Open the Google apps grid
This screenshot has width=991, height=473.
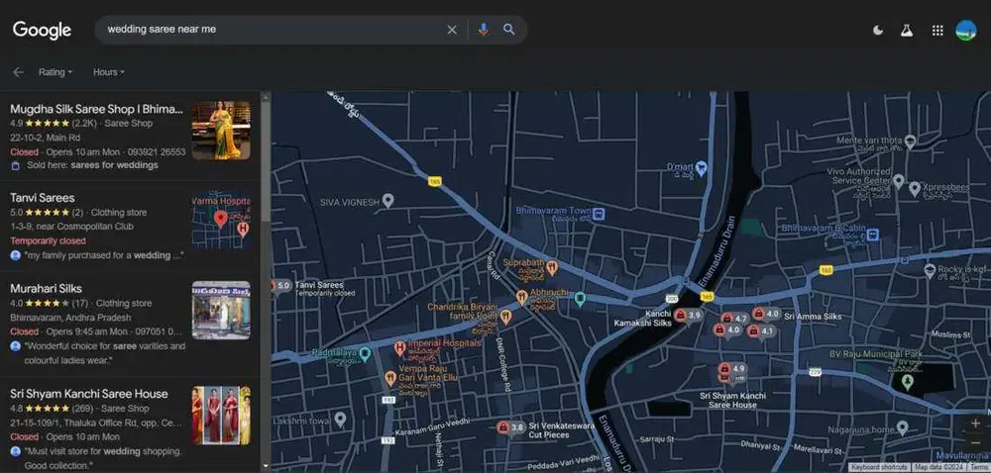[937, 31]
